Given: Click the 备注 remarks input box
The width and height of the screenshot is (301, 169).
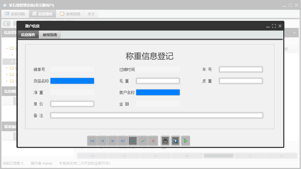Looking at the screenshot, I should 156,115.
